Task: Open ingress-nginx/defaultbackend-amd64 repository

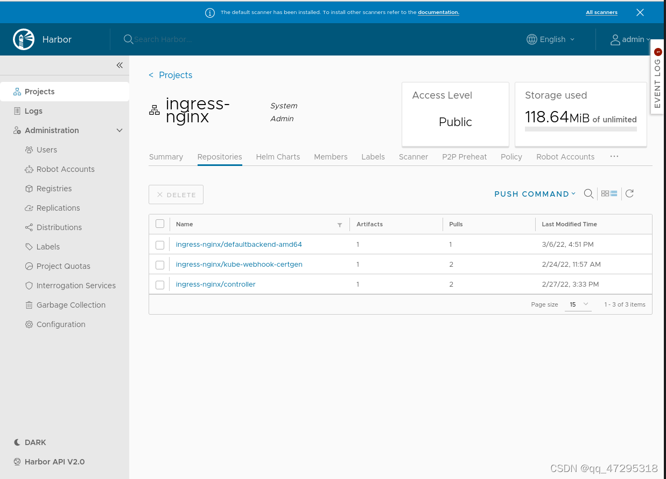Action: click(x=239, y=245)
